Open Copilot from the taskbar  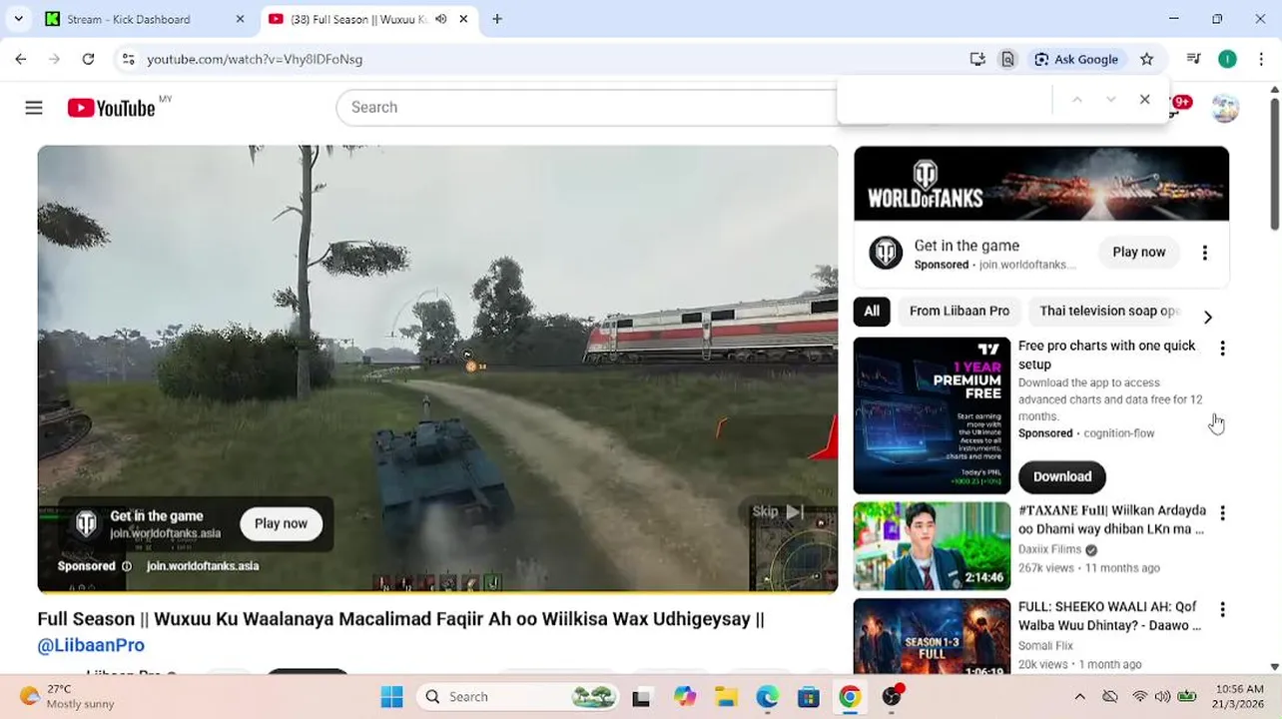tap(684, 696)
